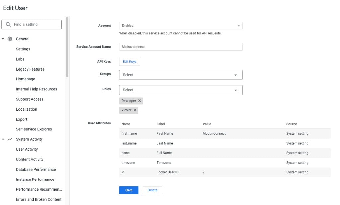Open Export settings
The width and height of the screenshot is (340, 205).
pyautogui.click(x=22, y=119)
